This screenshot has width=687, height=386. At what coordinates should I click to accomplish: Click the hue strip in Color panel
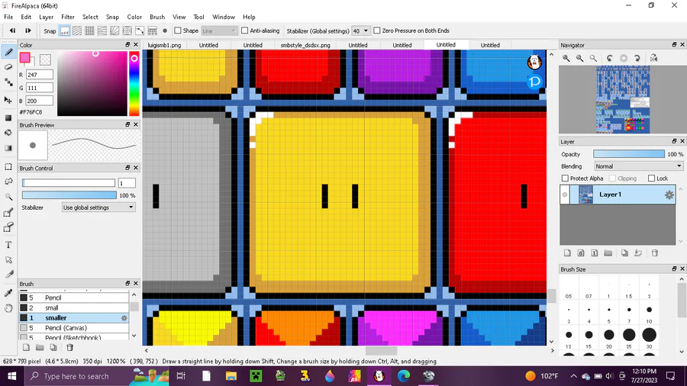pyautogui.click(x=134, y=84)
